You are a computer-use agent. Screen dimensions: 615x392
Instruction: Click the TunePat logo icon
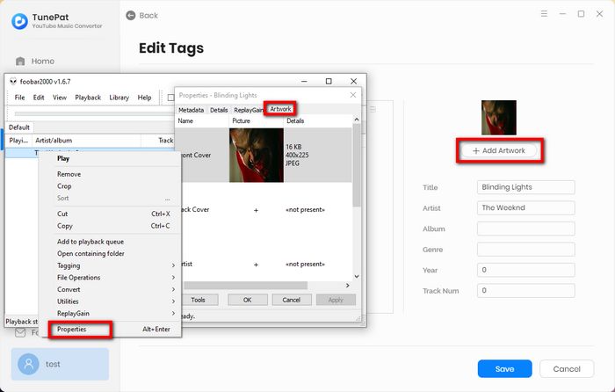(19, 21)
